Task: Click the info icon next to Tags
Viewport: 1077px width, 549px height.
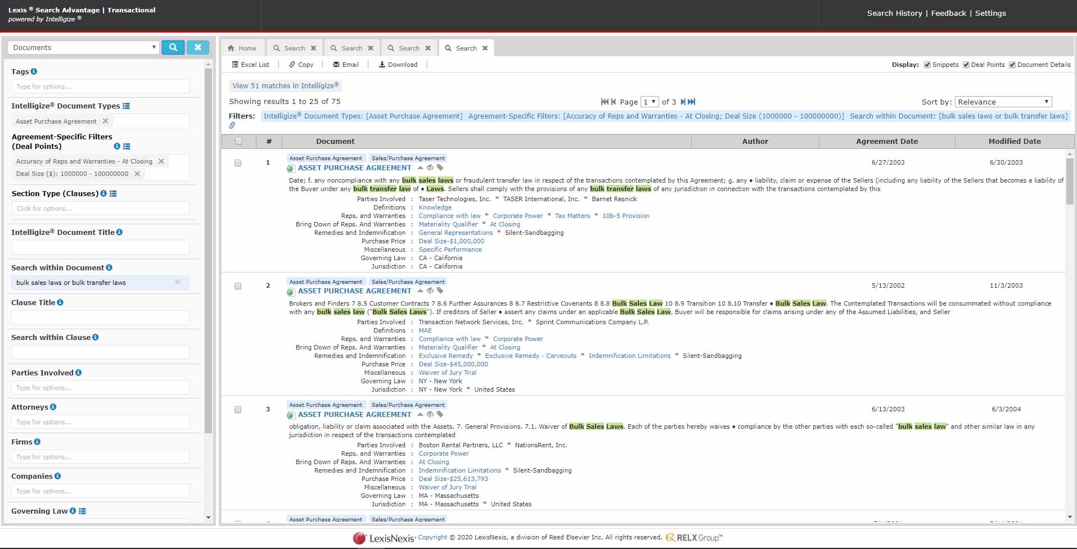Action: pyautogui.click(x=34, y=71)
